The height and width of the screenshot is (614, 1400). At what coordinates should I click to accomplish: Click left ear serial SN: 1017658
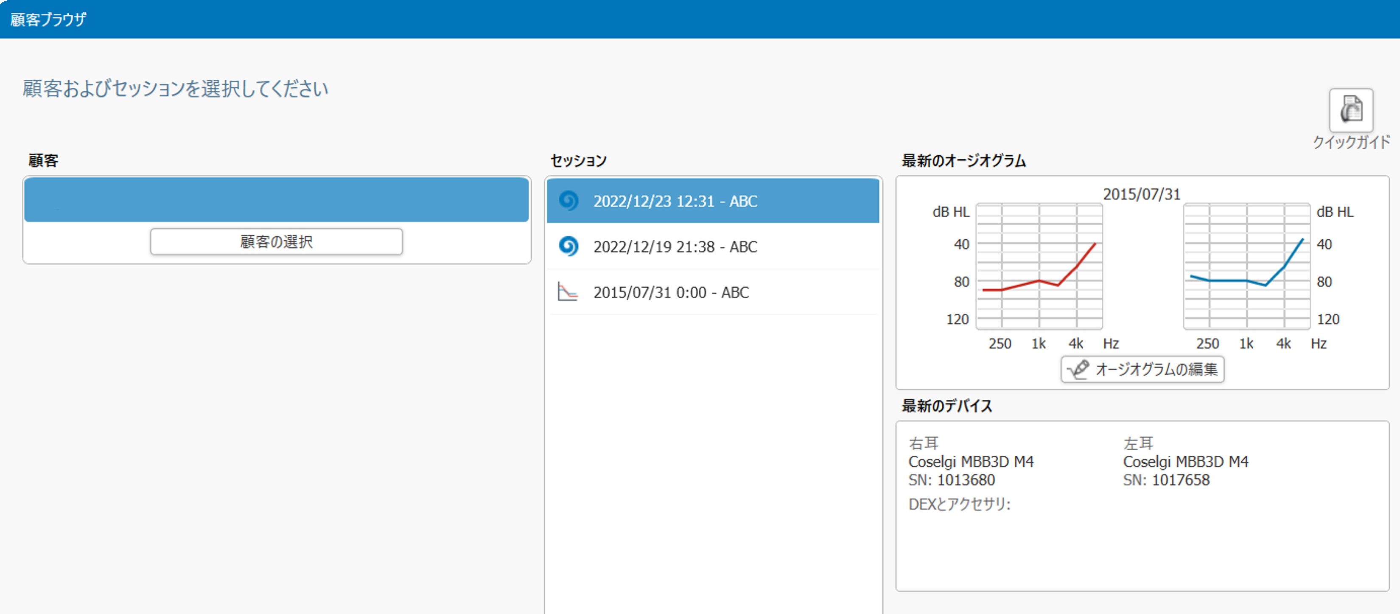tap(1166, 480)
